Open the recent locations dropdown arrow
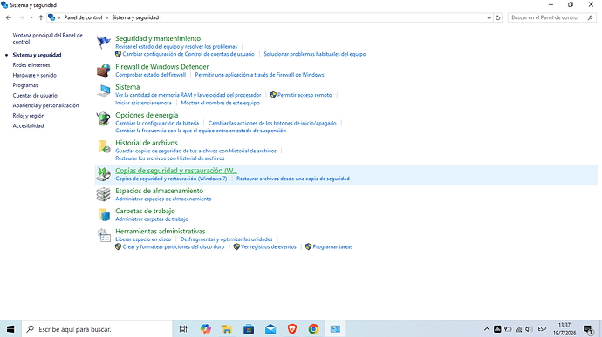 tap(31, 17)
